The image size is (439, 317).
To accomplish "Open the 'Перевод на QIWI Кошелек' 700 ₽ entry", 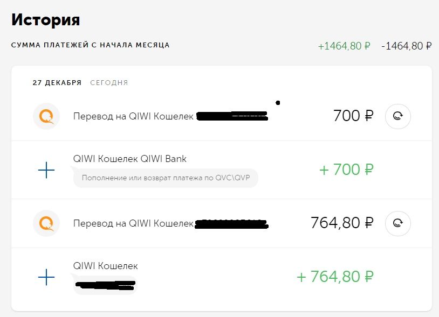I will coord(133,116).
